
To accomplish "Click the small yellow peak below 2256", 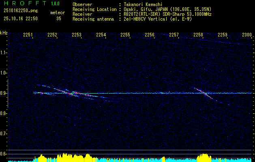I will coord(163,159).
